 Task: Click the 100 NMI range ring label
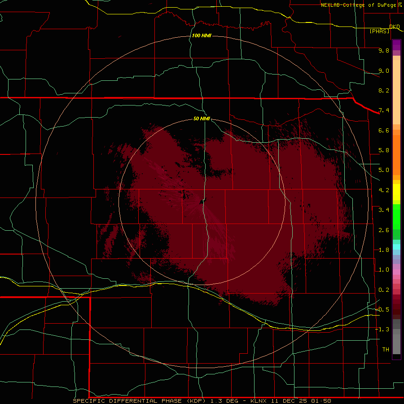pyautogui.click(x=202, y=35)
